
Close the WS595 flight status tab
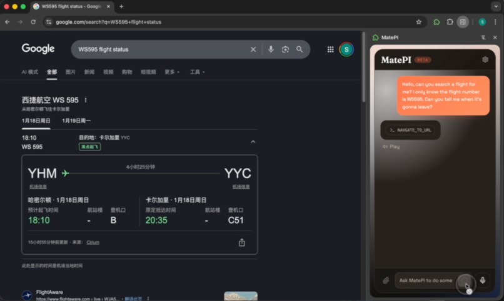point(108,6)
